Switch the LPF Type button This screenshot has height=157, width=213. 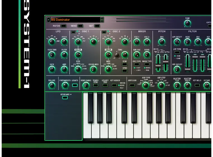(x=177, y=52)
